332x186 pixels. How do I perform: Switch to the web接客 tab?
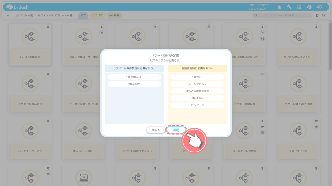[x=114, y=15]
